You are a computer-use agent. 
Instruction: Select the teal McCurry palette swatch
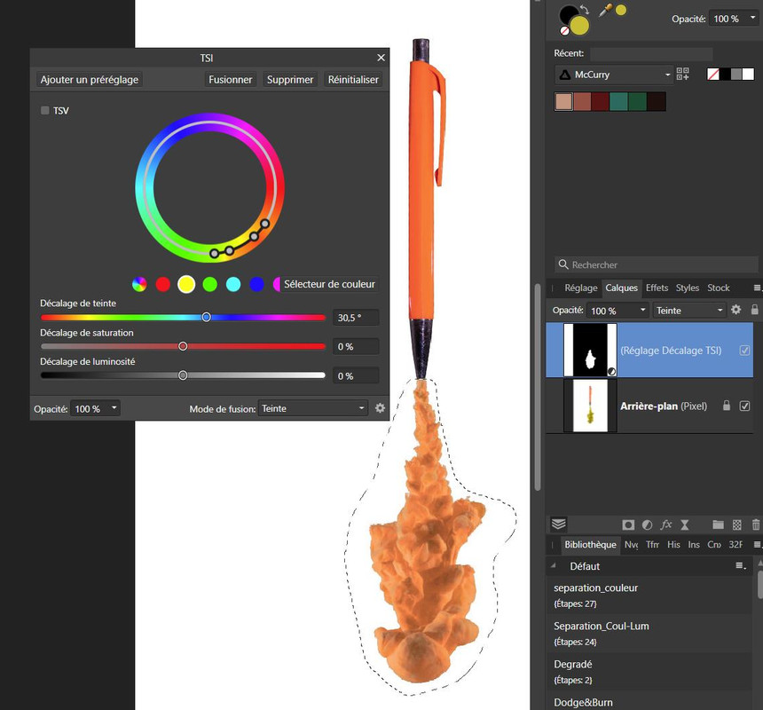click(x=618, y=102)
